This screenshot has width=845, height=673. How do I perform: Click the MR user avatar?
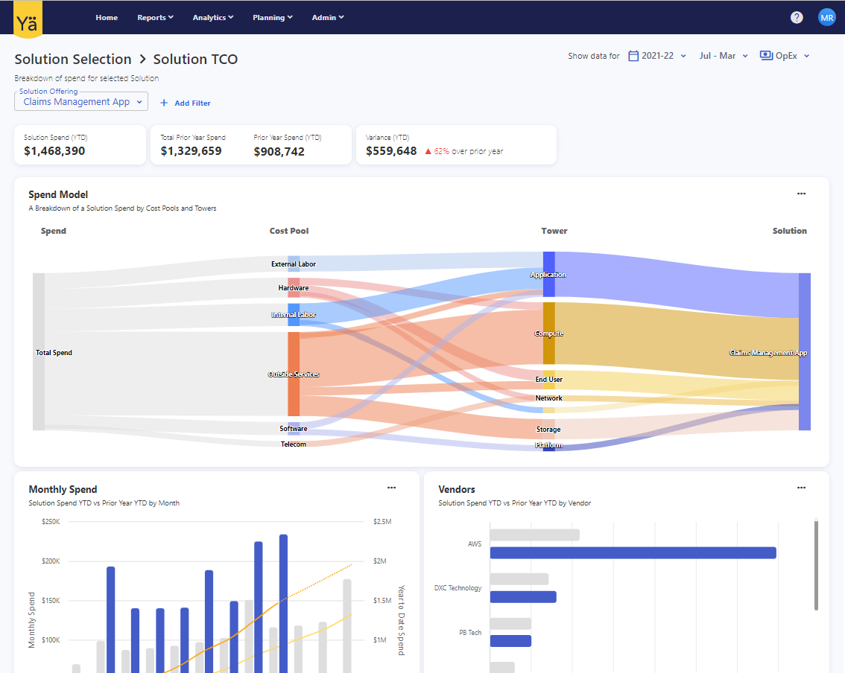point(826,17)
